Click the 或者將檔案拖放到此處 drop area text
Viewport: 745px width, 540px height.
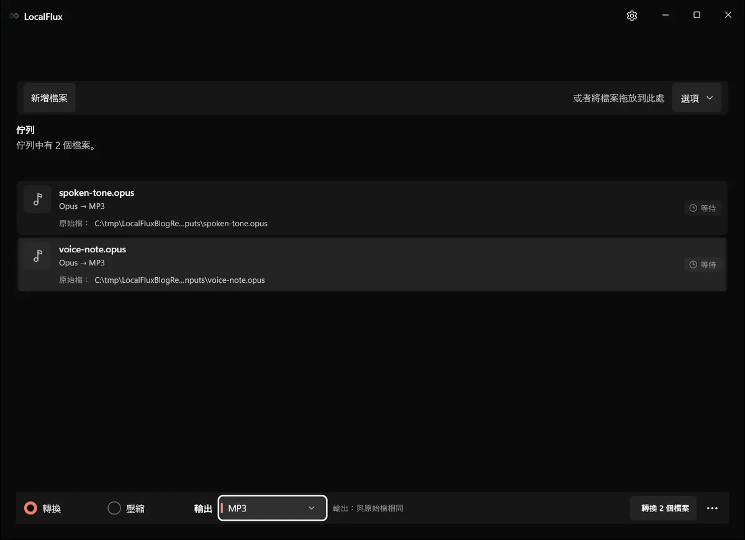point(618,98)
